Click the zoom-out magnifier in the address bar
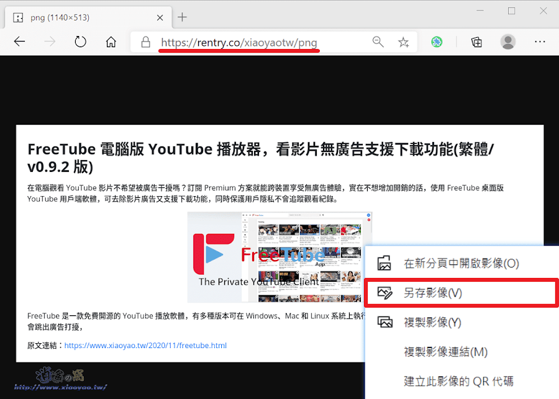559x399 pixels. (x=378, y=42)
